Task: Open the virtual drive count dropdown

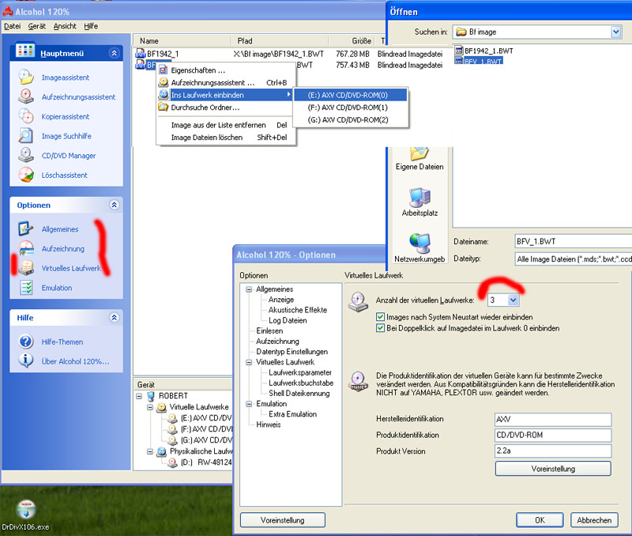Action: [513, 300]
